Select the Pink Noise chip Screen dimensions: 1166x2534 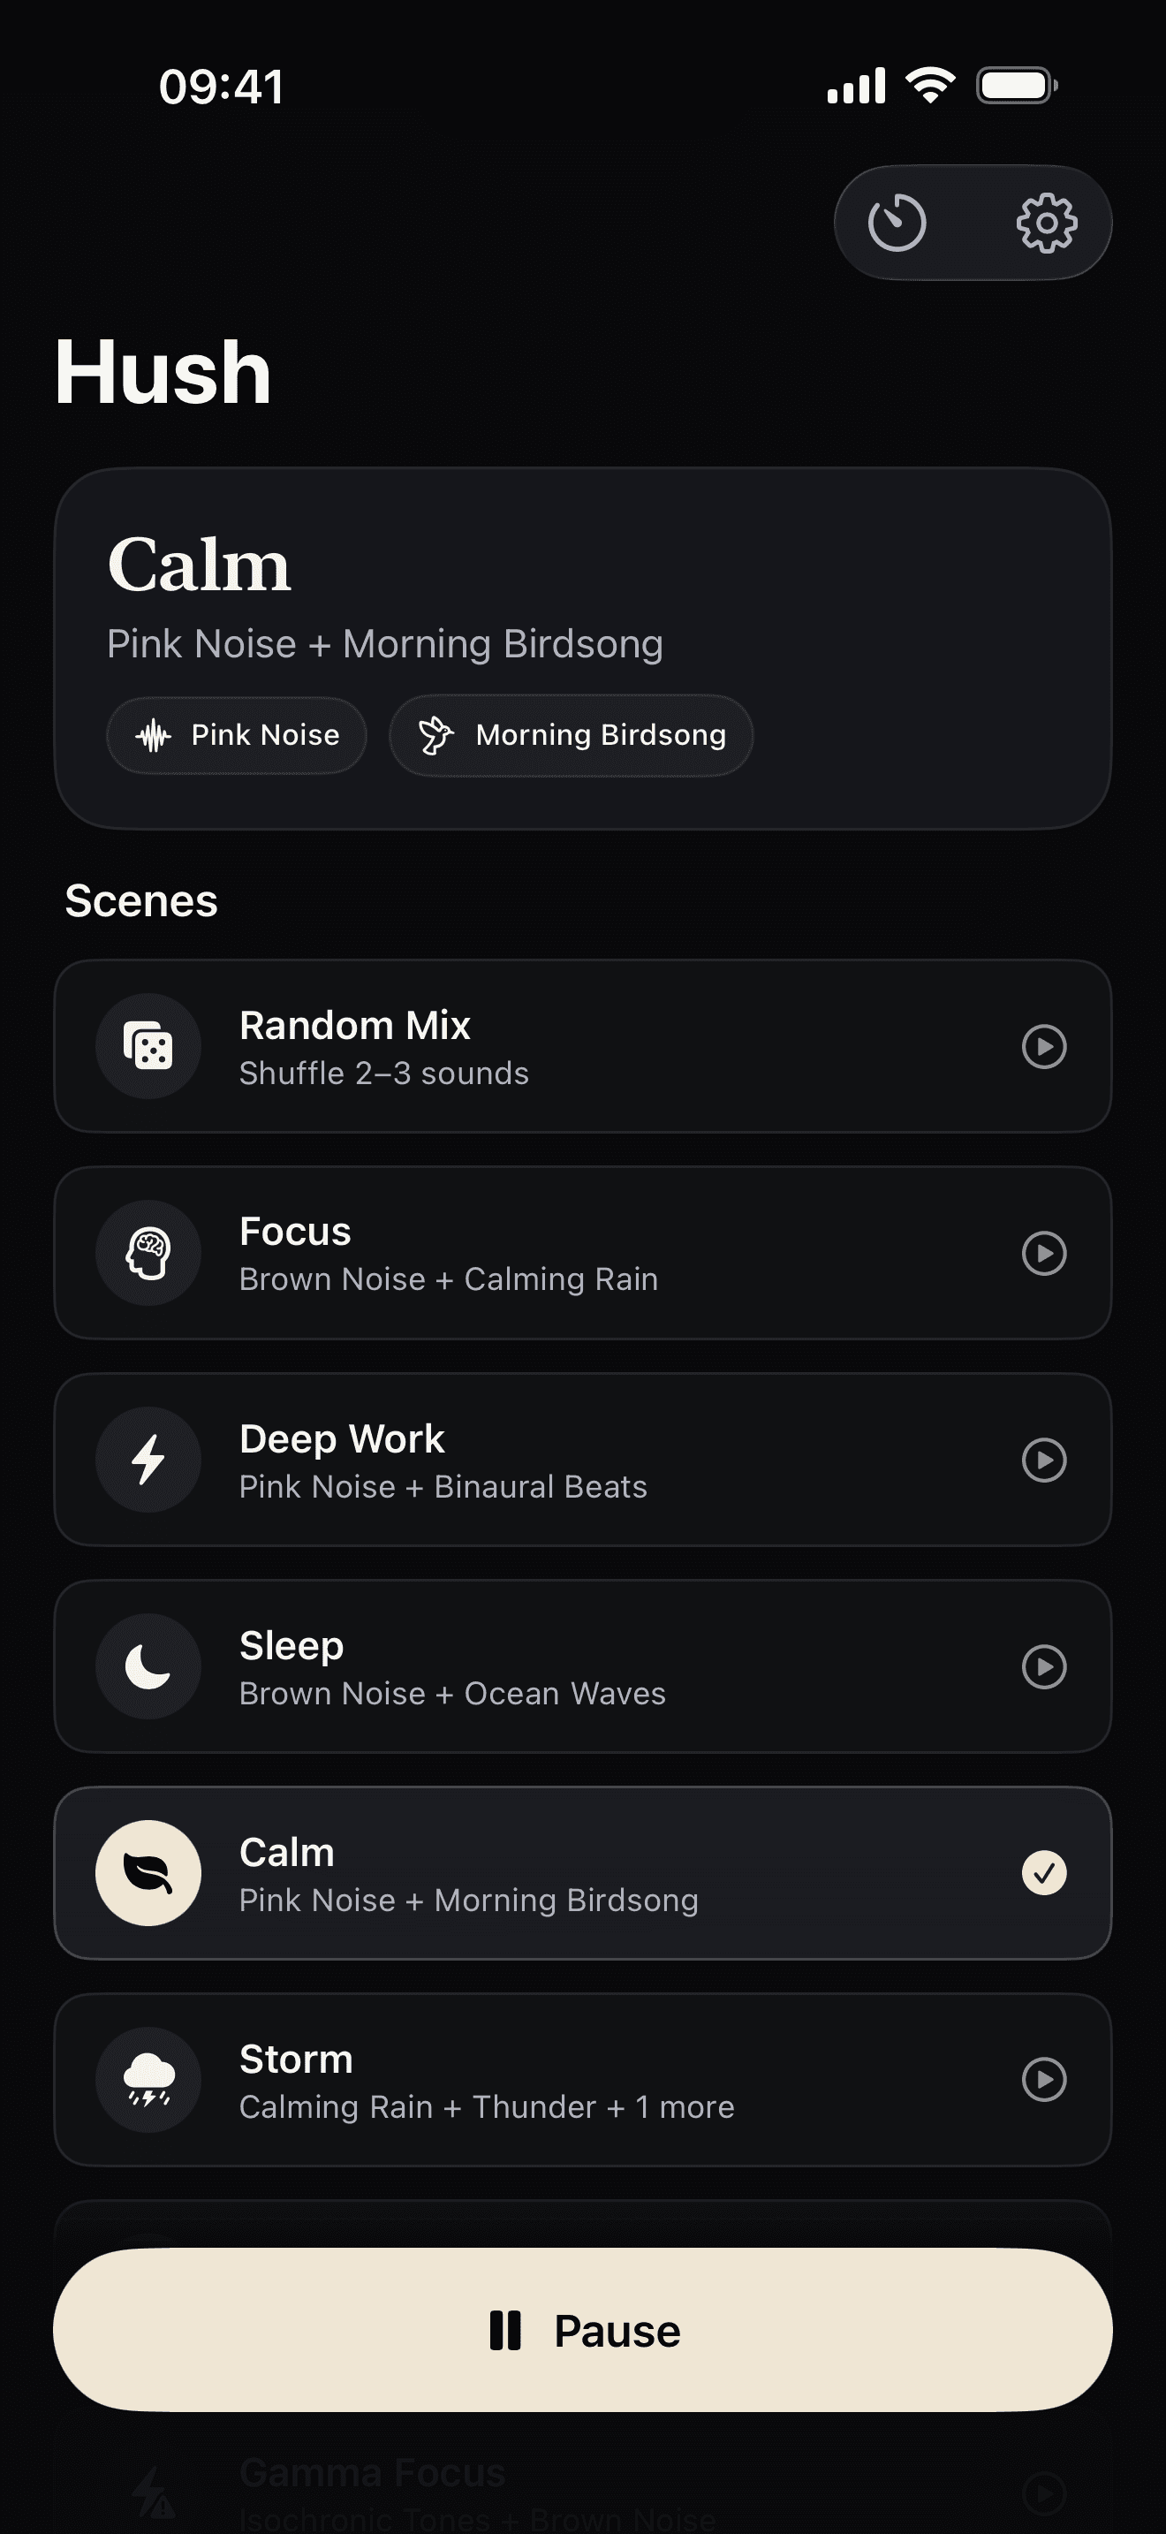click(237, 736)
